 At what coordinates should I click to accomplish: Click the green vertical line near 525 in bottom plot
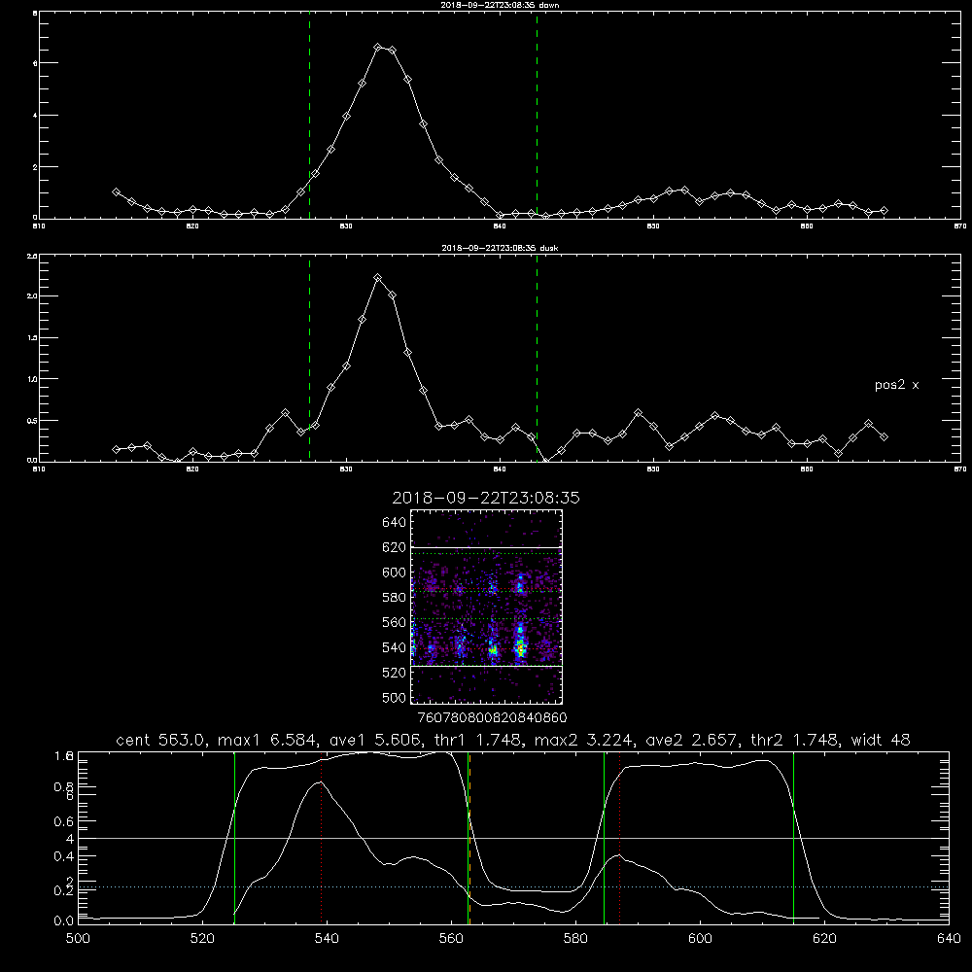click(x=234, y=838)
